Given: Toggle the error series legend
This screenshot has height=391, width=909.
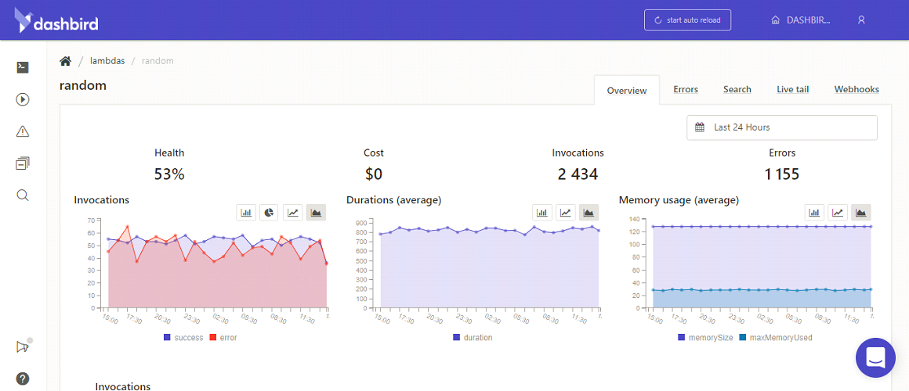Looking at the screenshot, I should click(223, 337).
